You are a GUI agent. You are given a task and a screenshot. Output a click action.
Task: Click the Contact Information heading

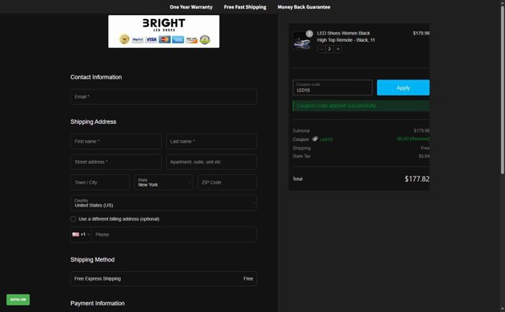click(x=96, y=77)
